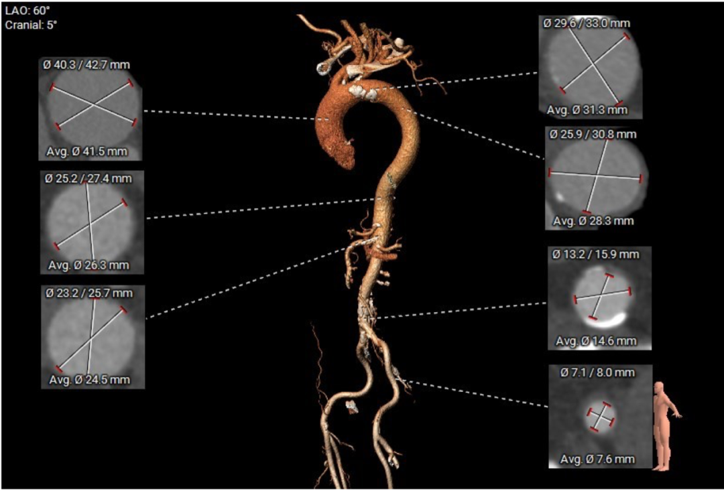Click the Ø 25.9 / 30.8 mm diameter label
Viewport: 724px width, 491px height.
point(593,134)
